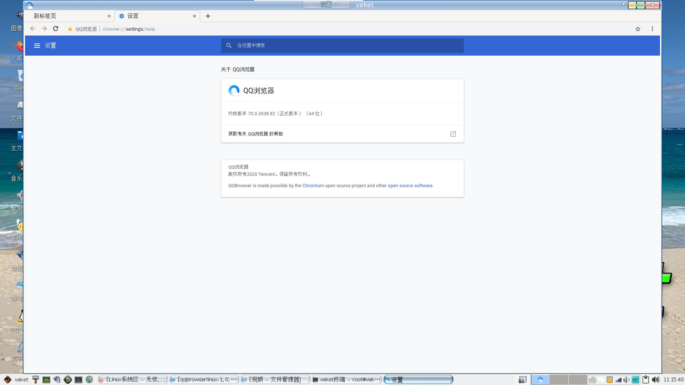Click the paint roller icon in the taskbar
This screenshot has height=385, width=685.
tap(36, 380)
